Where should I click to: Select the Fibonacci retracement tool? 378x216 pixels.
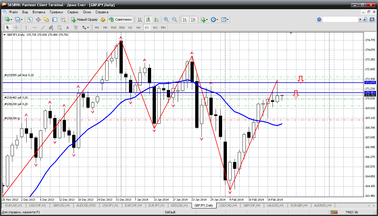(59, 27)
